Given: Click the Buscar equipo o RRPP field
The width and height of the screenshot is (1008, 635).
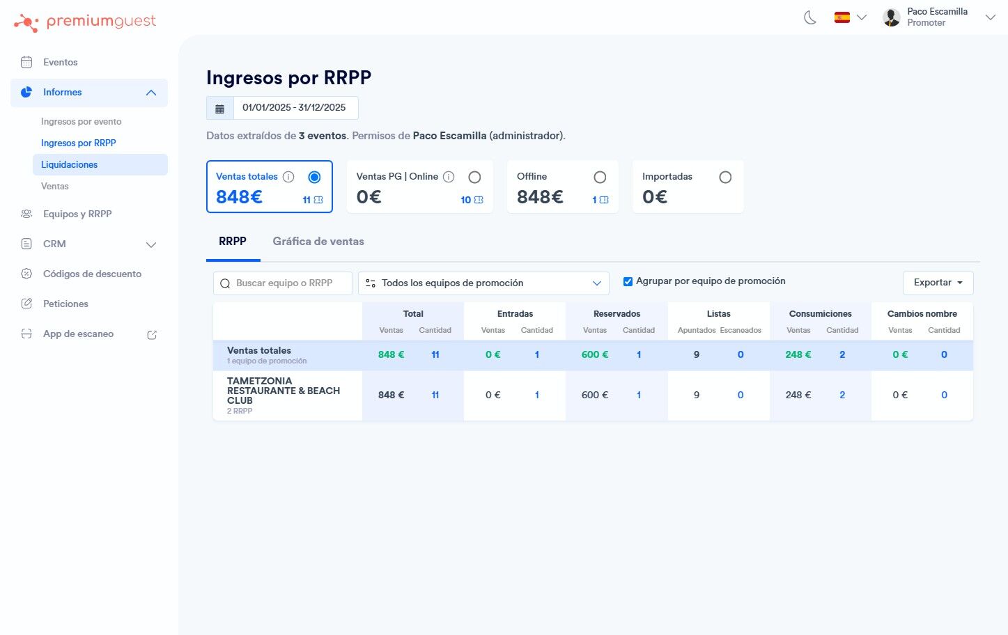Looking at the screenshot, I should [283, 283].
